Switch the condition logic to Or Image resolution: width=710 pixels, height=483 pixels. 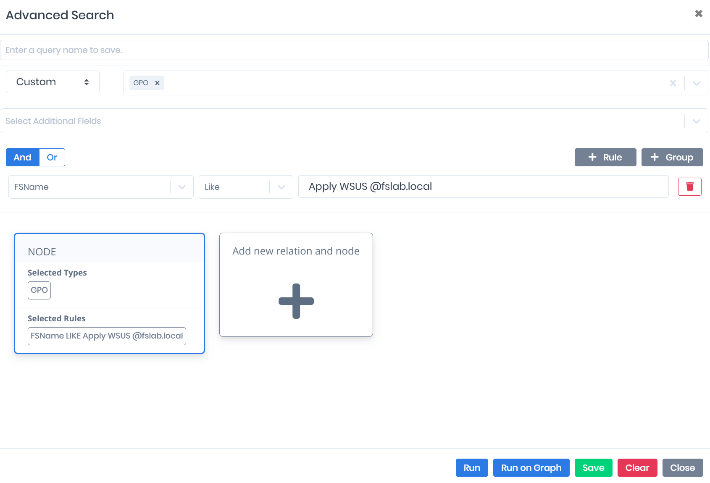[x=52, y=157]
